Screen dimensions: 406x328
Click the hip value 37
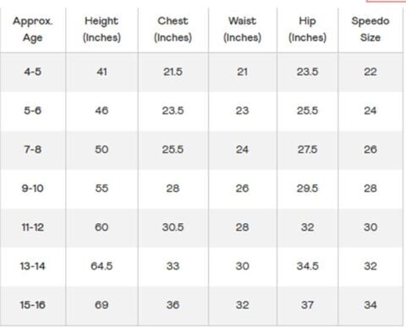coord(307,305)
